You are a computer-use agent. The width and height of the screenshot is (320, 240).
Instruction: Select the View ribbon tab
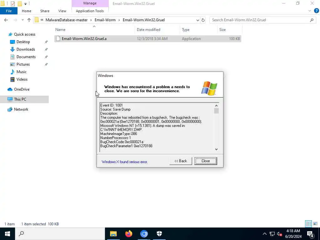[62, 11]
